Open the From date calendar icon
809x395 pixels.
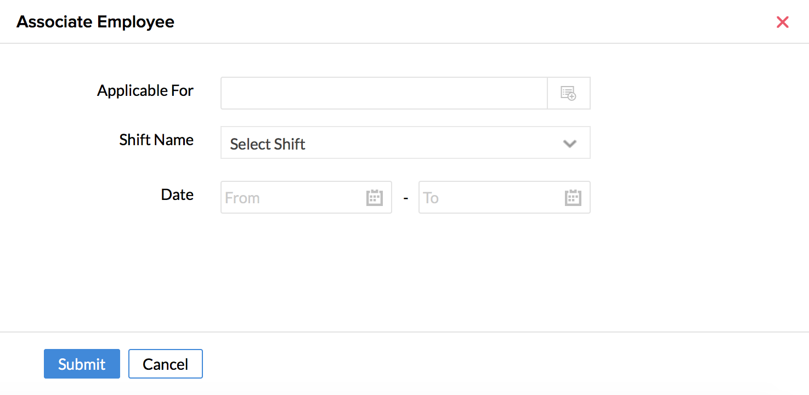tap(374, 198)
